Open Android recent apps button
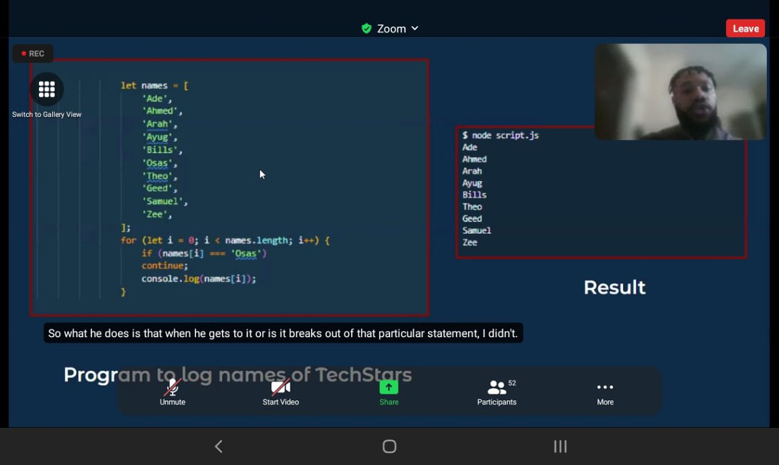 (x=560, y=446)
